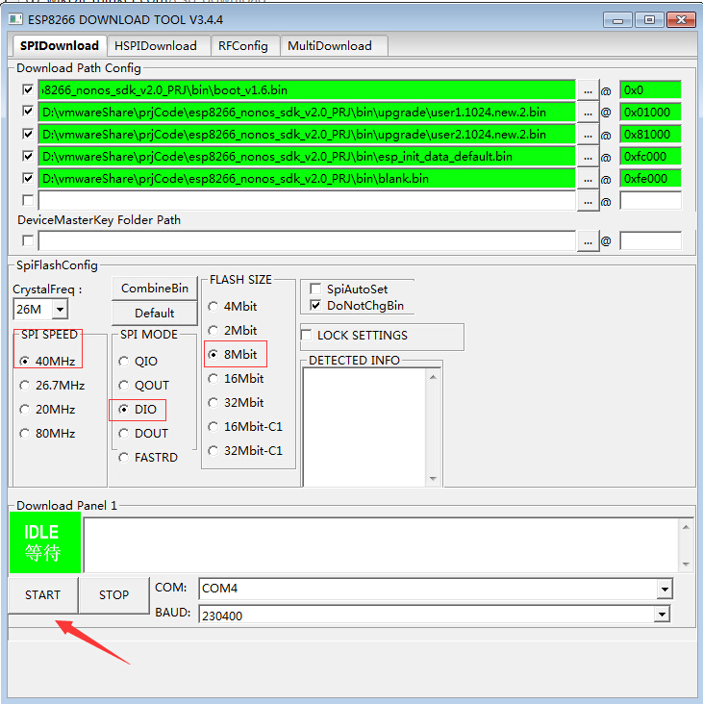Screen dimensions: 703x704
Task: Check the LOCK SETTINGS box
Action: coord(306,335)
